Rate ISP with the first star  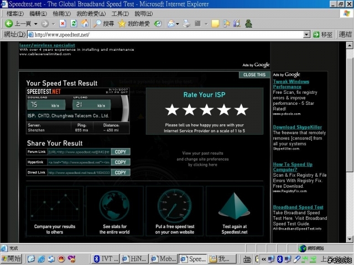172,109
